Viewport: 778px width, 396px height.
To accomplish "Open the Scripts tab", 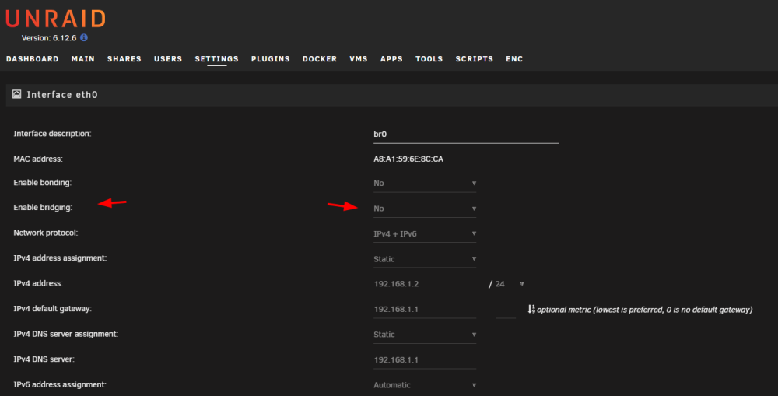I will [x=475, y=59].
